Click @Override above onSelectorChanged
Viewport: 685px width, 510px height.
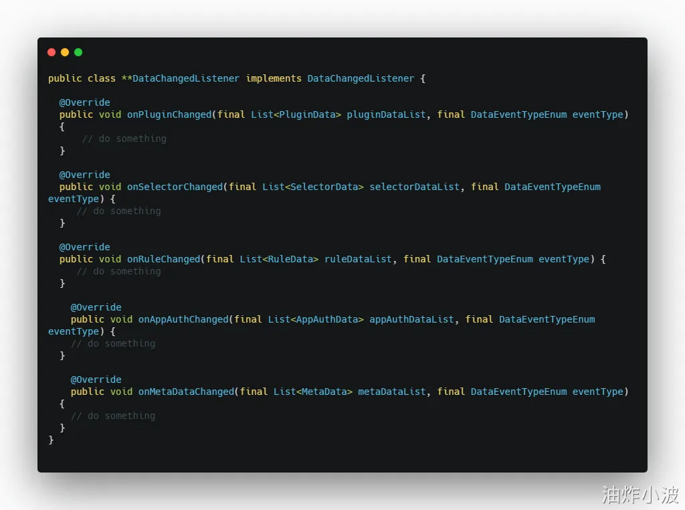[85, 175]
